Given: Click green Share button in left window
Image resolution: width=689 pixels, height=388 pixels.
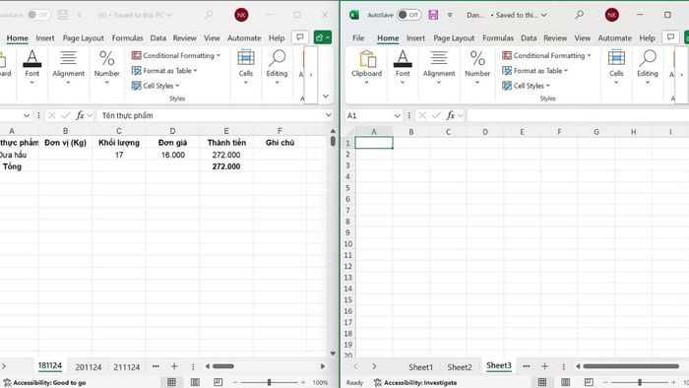Looking at the screenshot, I should [323, 37].
